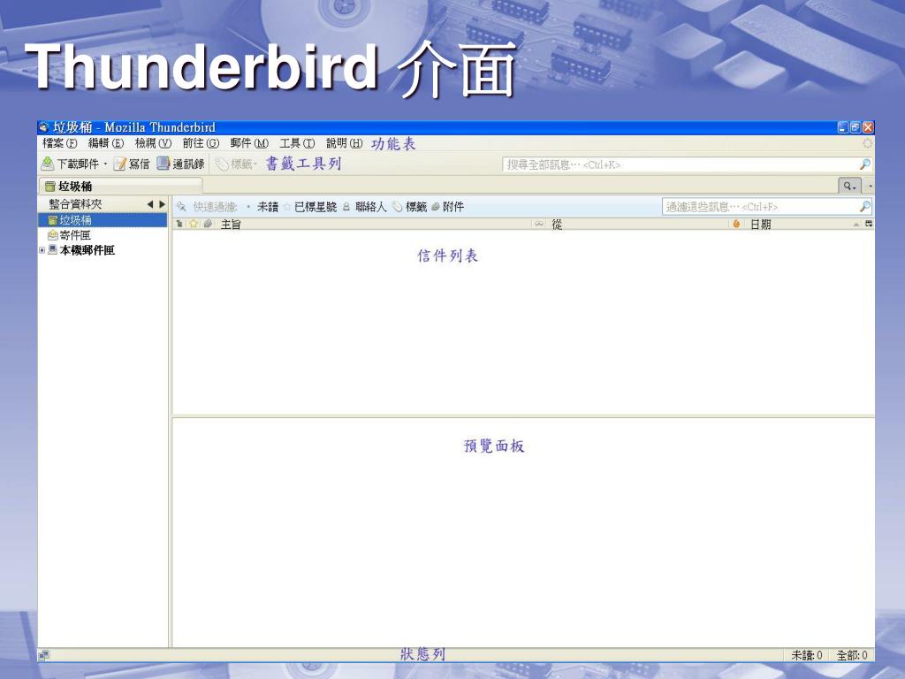Click the junk flame column icon
Screen dimensions: 905x679
(x=736, y=224)
